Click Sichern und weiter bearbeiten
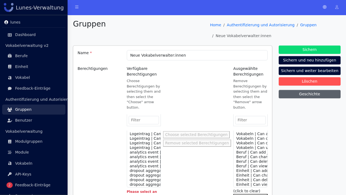Image resolution: width=346 pixels, height=195 pixels. (x=310, y=71)
